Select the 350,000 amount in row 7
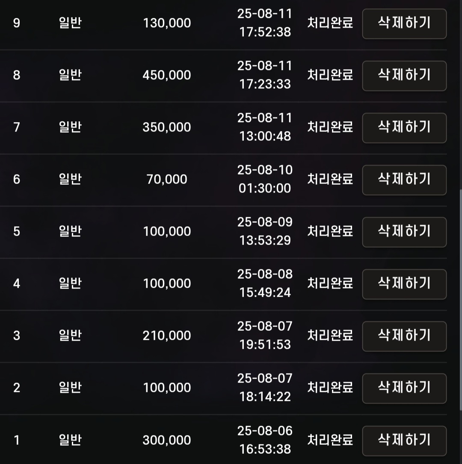The image size is (462, 464). tap(167, 127)
